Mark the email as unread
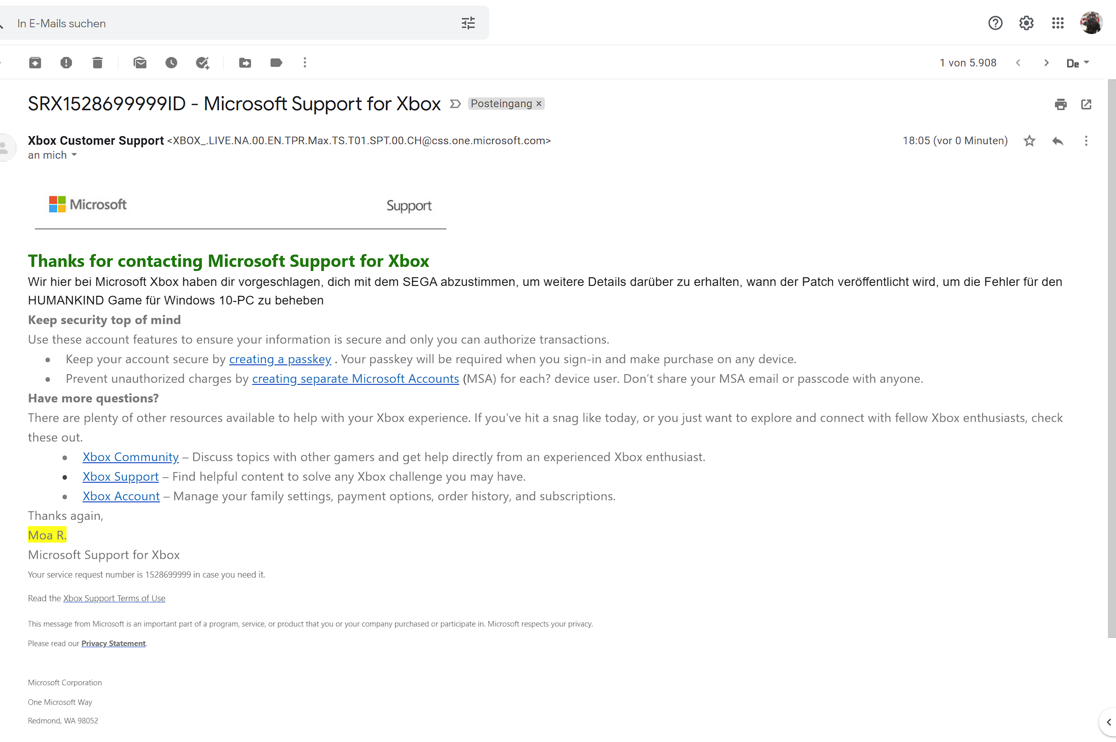 coord(140,62)
